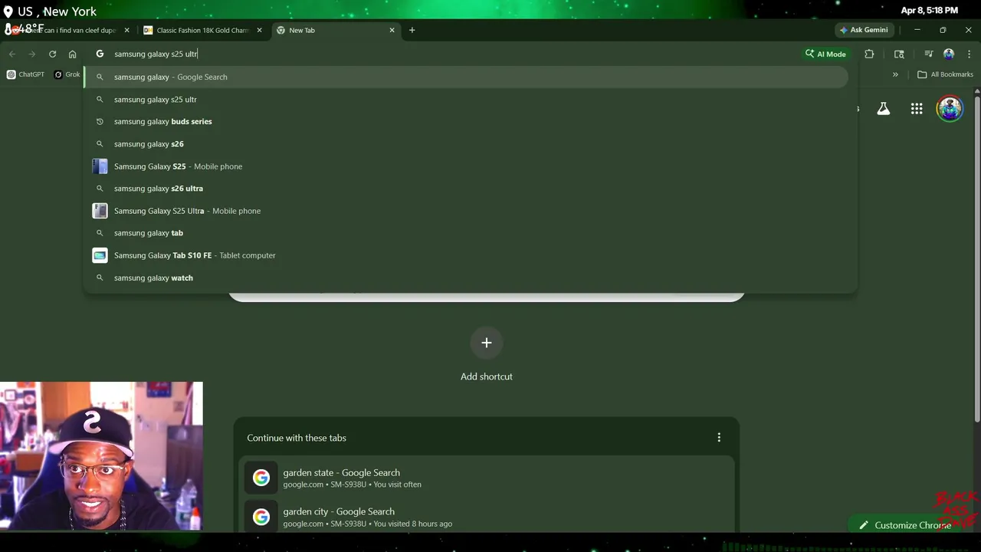Open All Bookmarks folder
The image size is (981, 552).
click(945, 74)
